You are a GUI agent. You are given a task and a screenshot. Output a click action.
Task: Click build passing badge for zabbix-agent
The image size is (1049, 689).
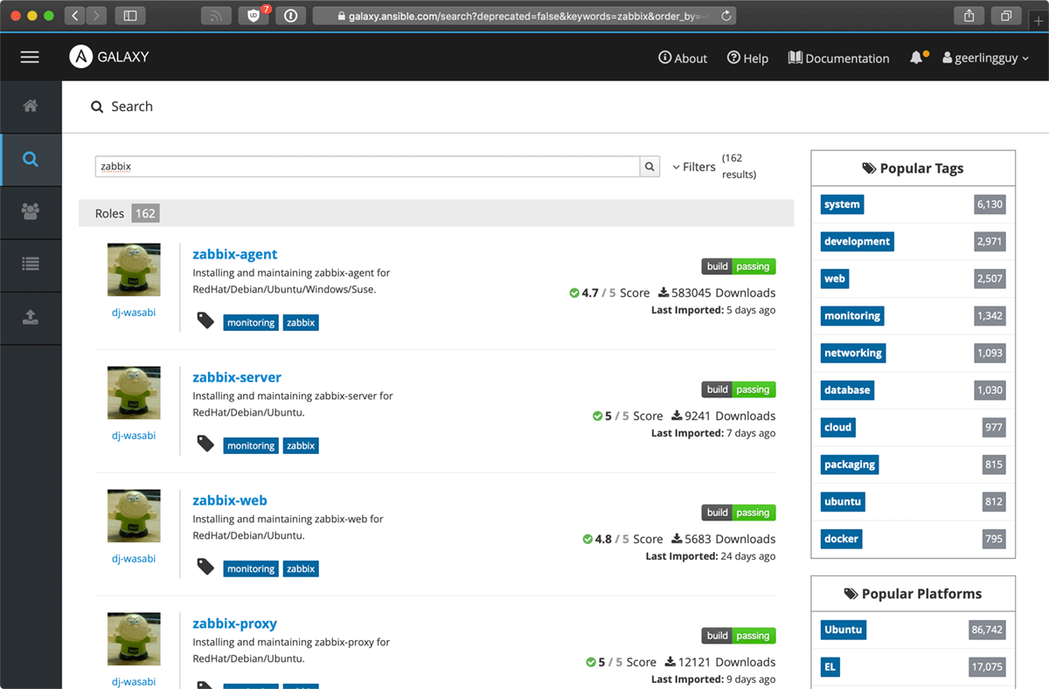(739, 266)
